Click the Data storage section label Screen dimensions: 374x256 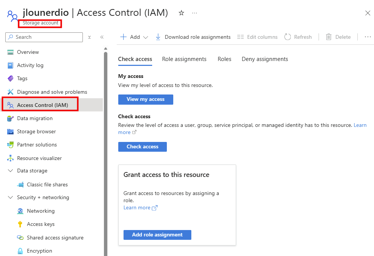(x=32, y=171)
